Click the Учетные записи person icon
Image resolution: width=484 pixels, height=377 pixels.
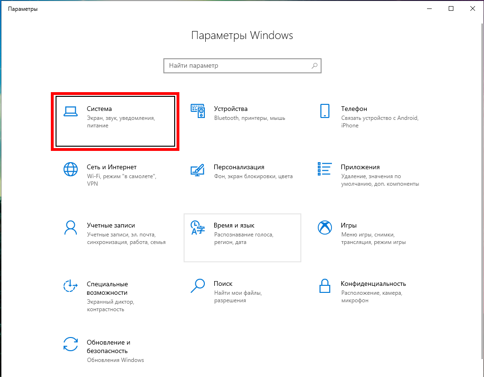[x=70, y=228]
